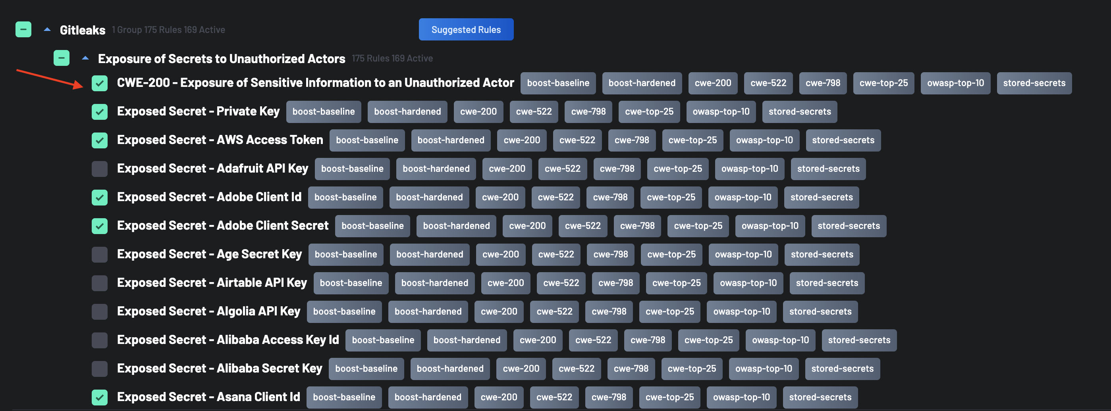Click stored-secrets tag on CWE-200 row
Image resolution: width=1111 pixels, height=411 pixels.
tap(1034, 83)
